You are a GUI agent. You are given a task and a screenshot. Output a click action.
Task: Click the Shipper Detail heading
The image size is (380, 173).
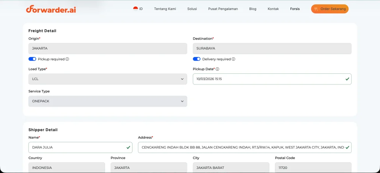pyautogui.click(x=43, y=130)
